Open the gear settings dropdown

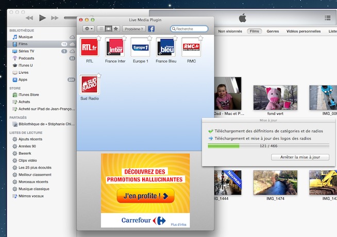point(88,29)
